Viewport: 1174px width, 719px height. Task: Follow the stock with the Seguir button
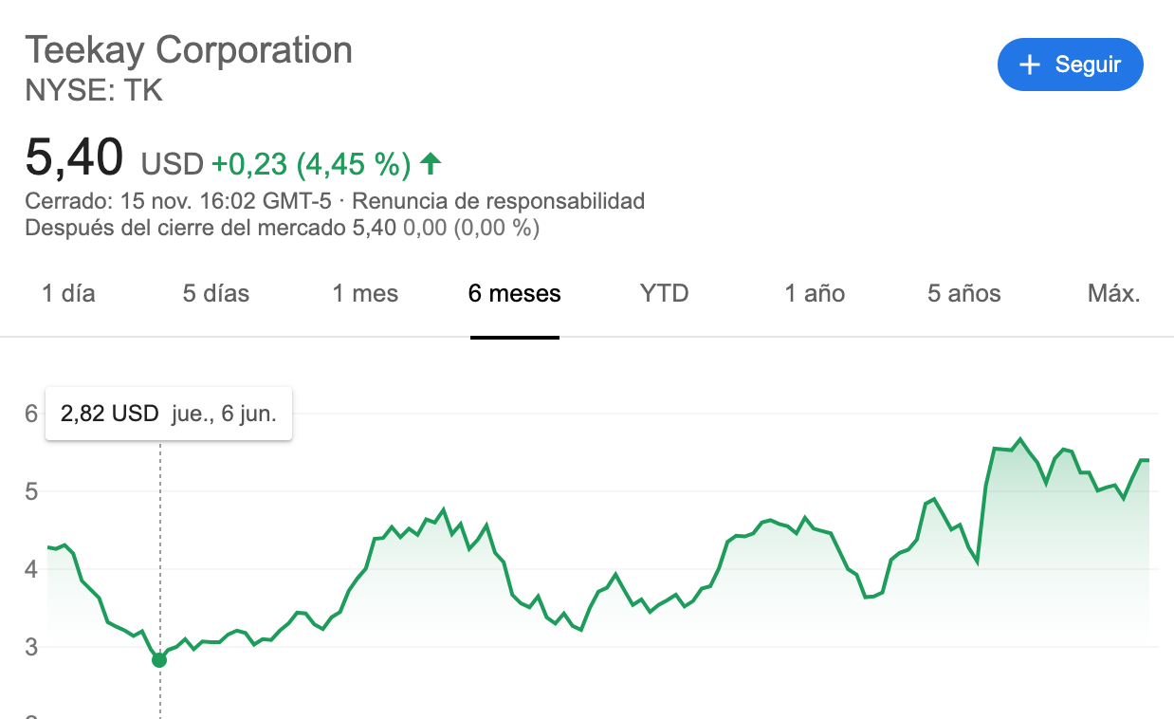pyautogui.click(x=1070, y=65)
